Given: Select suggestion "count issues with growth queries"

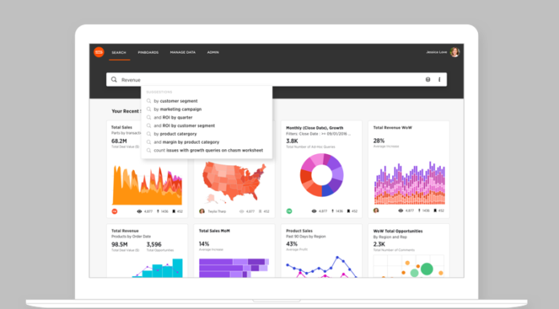Looking at the screenshot, I should point(208,150).
